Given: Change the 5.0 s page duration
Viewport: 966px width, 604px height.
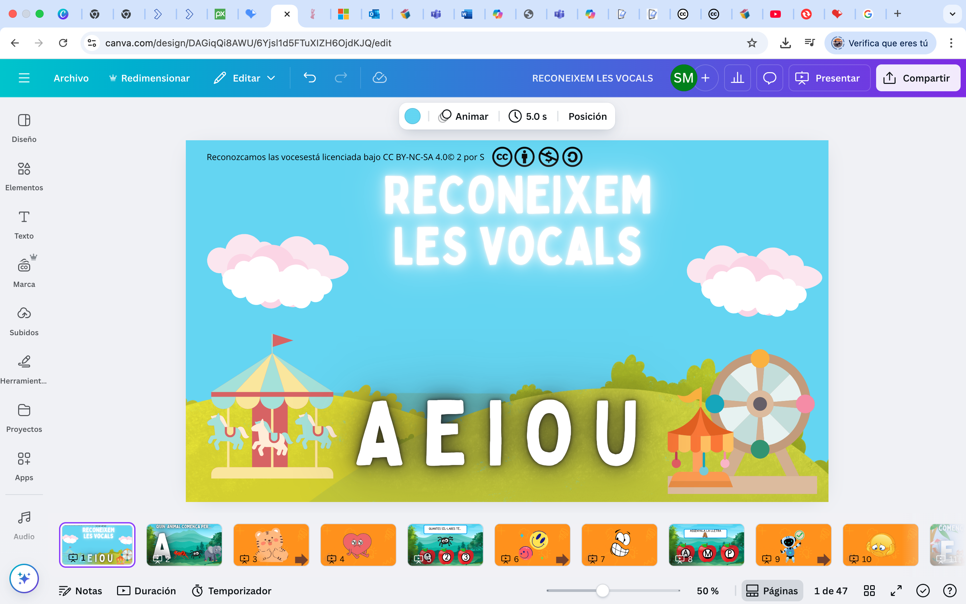Looking at the screenshot, I should (528, 116).
